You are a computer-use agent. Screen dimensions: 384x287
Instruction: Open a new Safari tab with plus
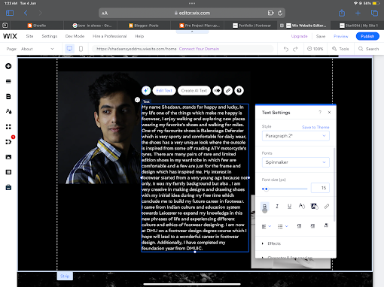(358, 13)
